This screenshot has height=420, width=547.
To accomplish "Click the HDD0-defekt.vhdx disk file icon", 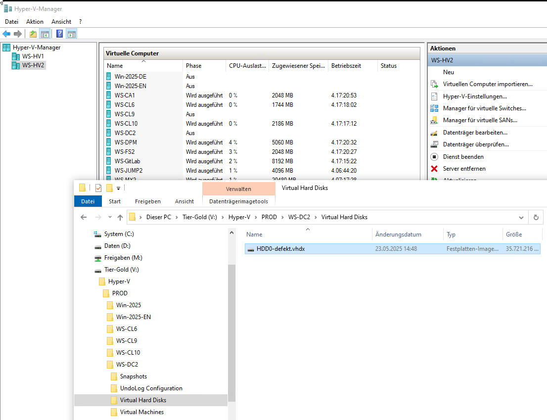I will pos(250,249).
